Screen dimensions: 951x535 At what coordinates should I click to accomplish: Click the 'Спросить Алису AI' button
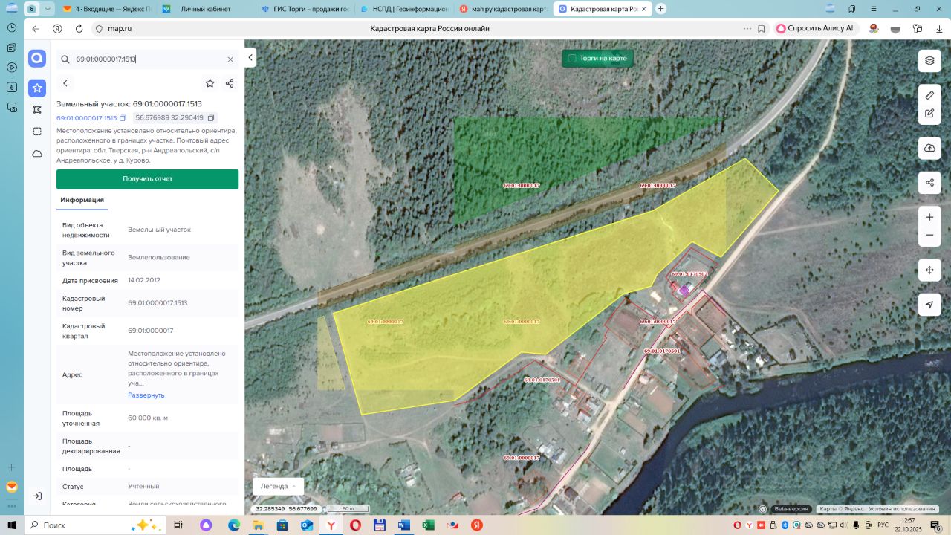(x=814, y=28)
